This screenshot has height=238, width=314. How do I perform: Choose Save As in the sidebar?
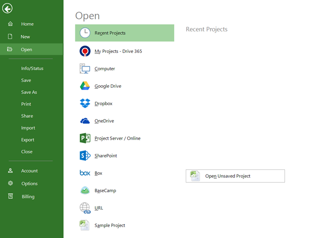(x=29, y=92)
